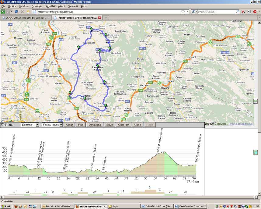Go back with the green back arrow

(3, 12)
